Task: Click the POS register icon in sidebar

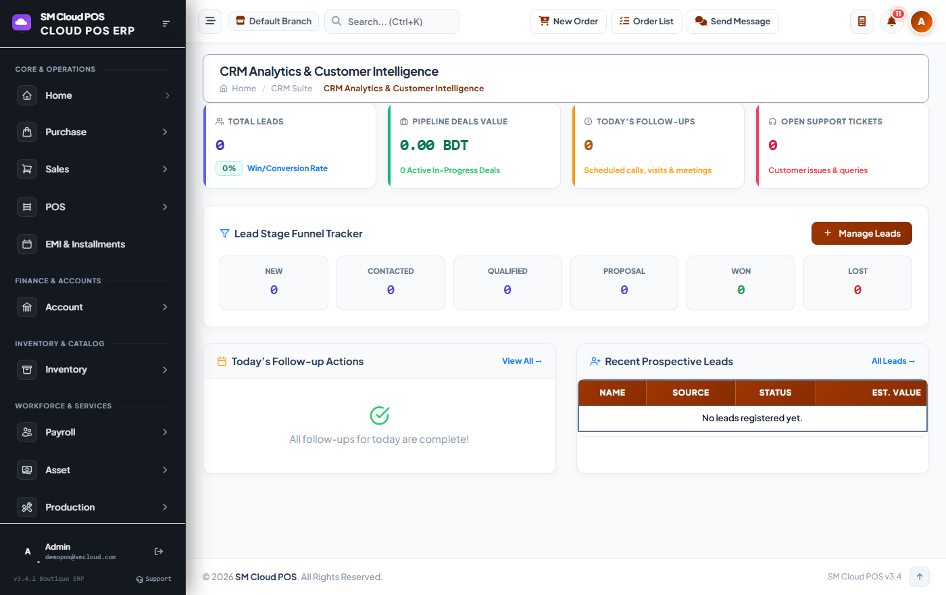Action: pyautogui.click(x=27, y=207)
